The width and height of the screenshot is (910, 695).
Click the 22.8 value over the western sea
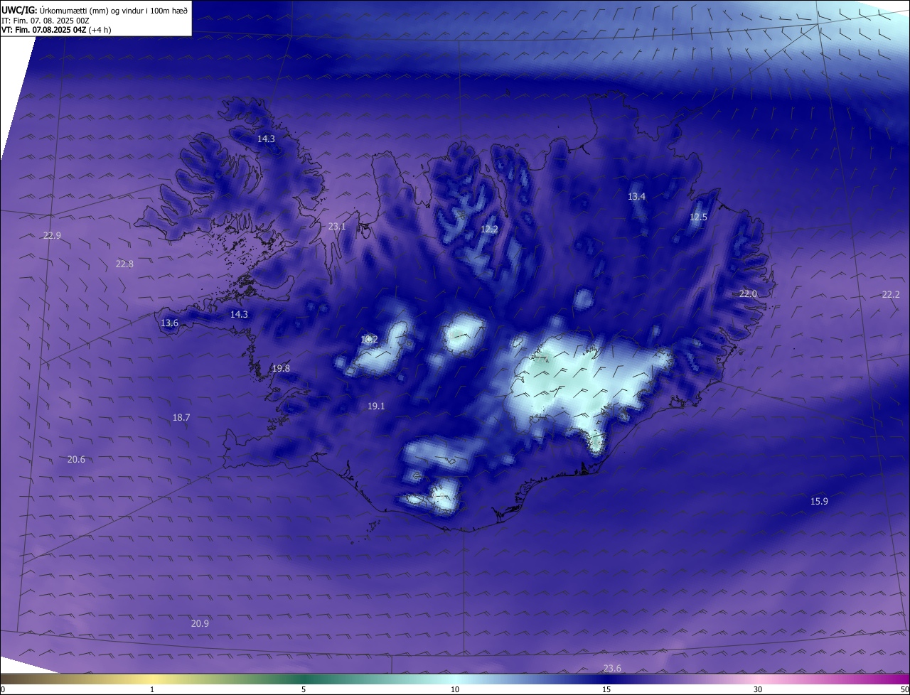pos(124,264)
